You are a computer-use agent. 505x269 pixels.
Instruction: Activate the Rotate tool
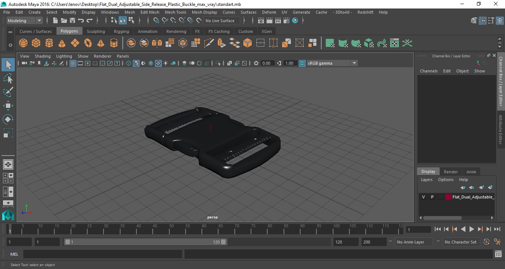click(8, 119)
